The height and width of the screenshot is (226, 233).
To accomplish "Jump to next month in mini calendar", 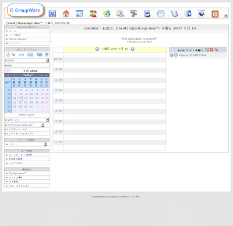I will click(41, 75).
